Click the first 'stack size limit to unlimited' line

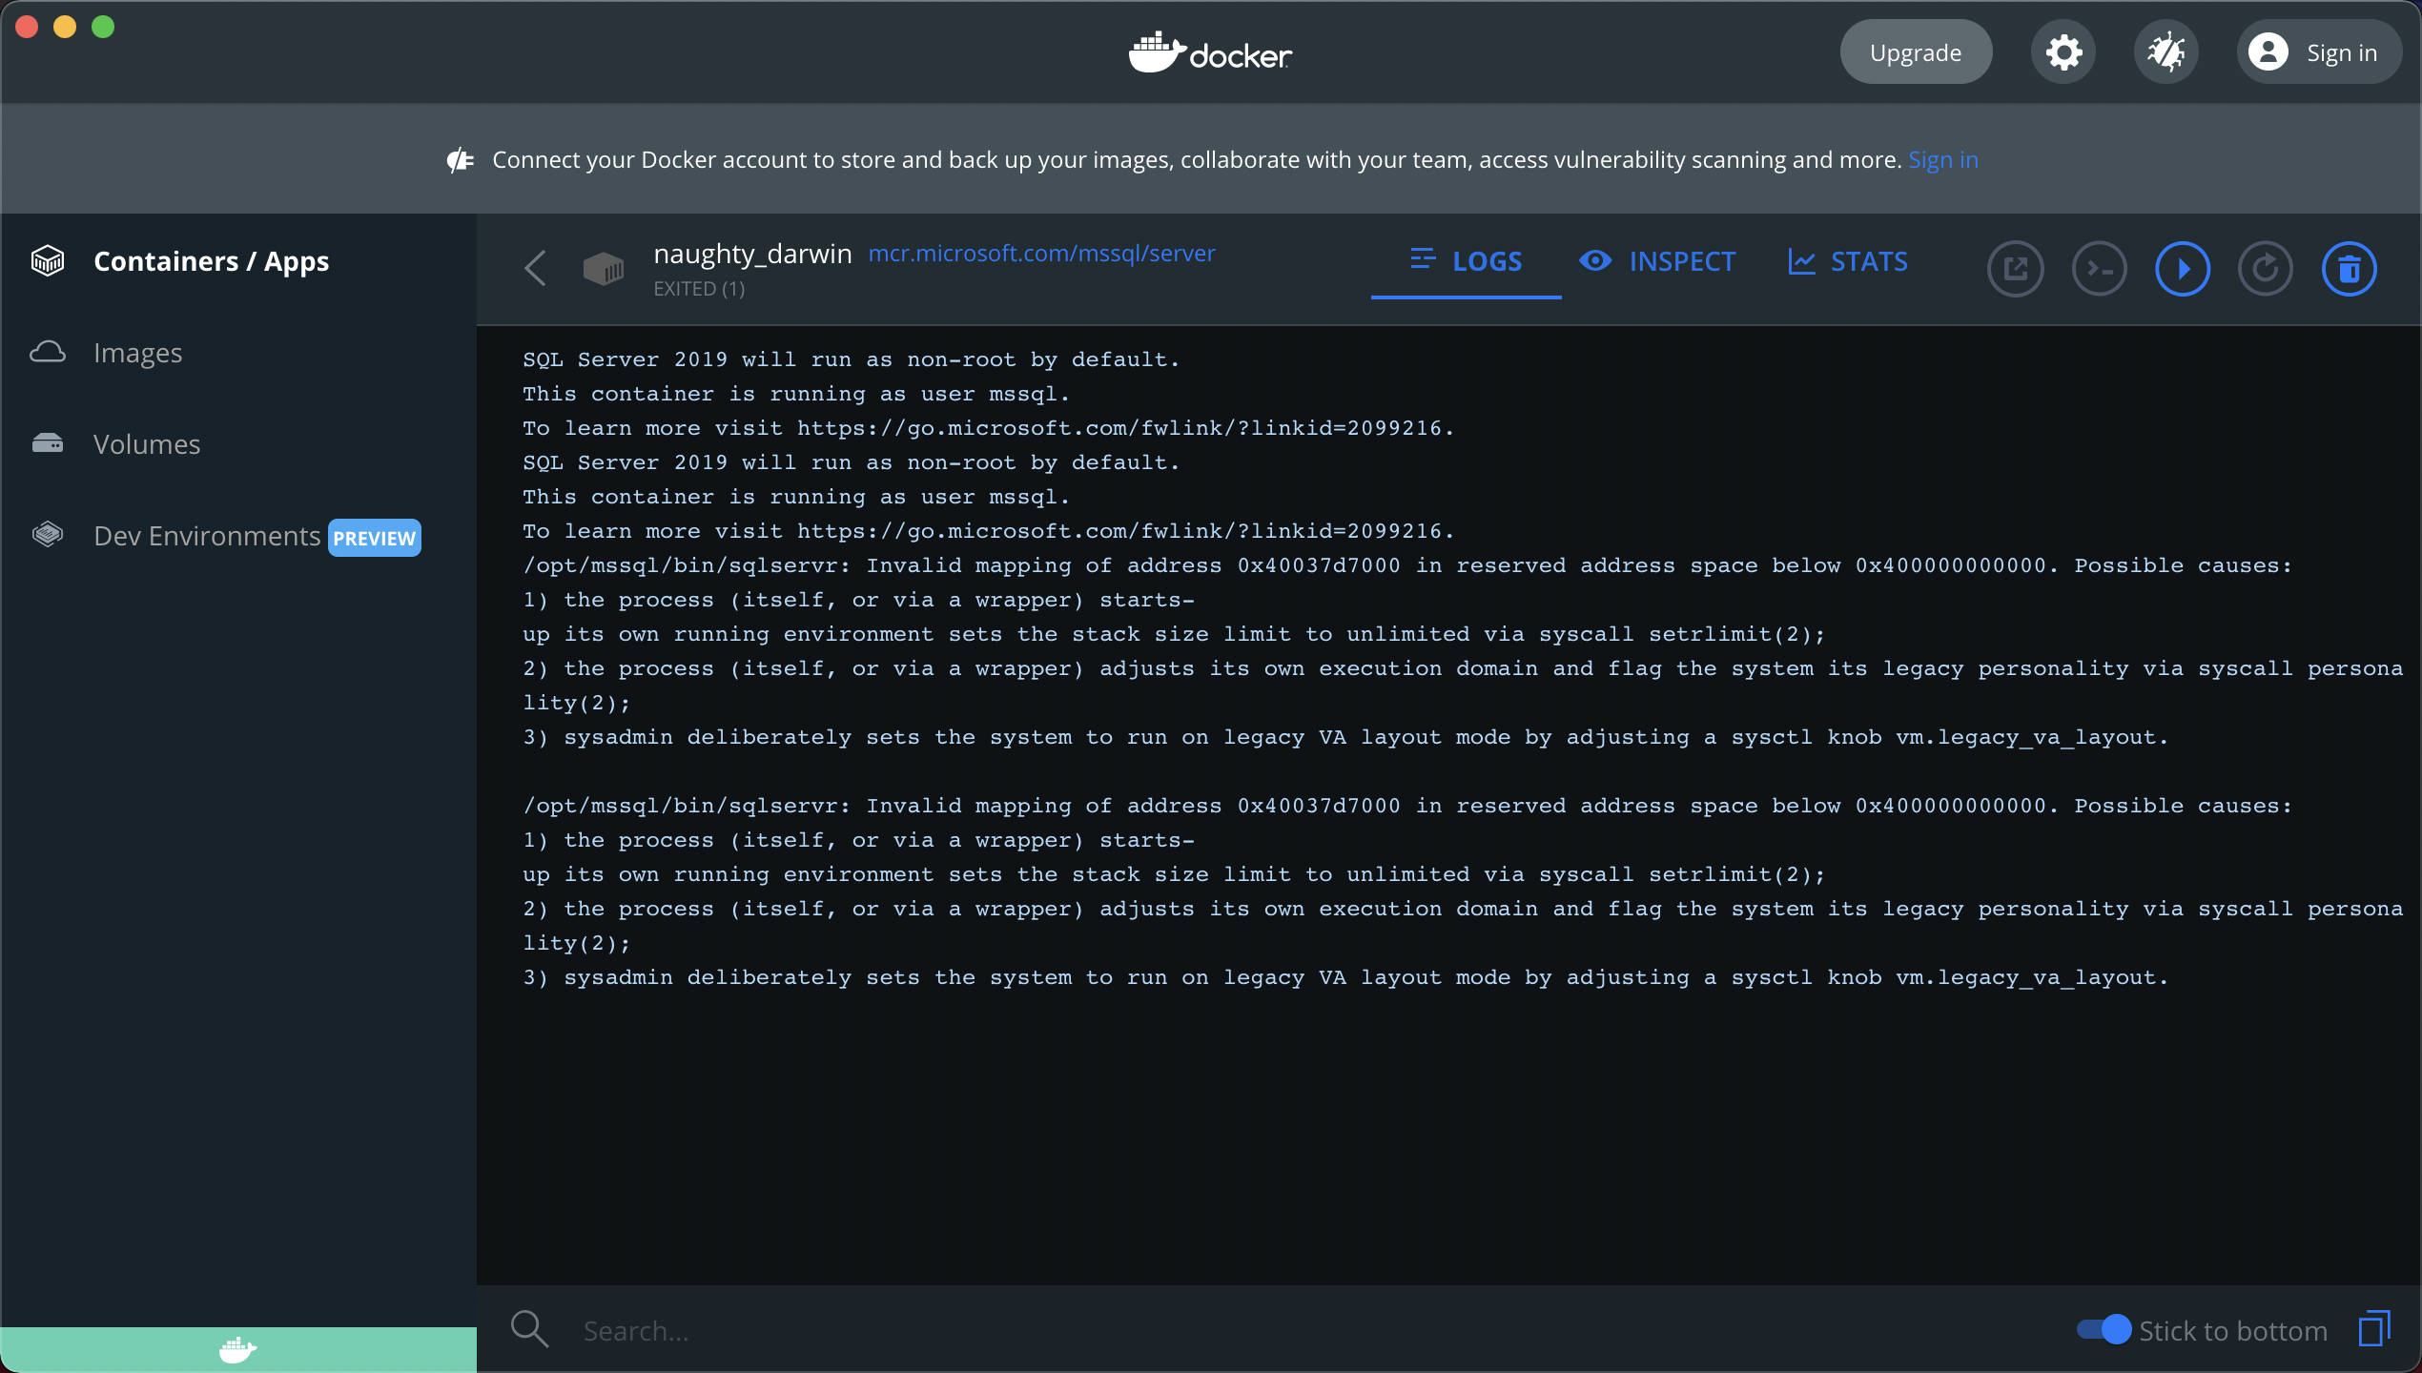[1174, 634]
